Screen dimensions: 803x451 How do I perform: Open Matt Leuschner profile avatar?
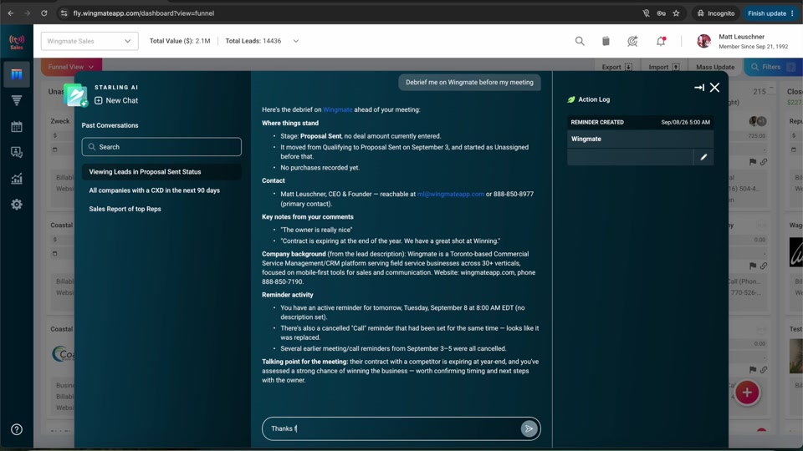tap(703, 41)
